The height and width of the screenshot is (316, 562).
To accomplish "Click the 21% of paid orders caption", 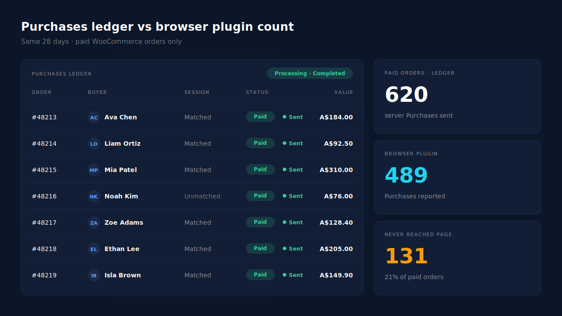I will pos(414,277).
